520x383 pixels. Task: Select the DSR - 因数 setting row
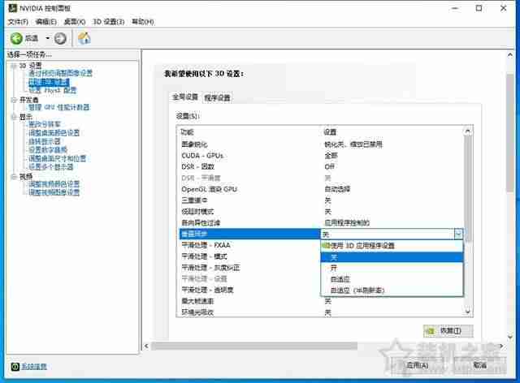pos(321,166)
